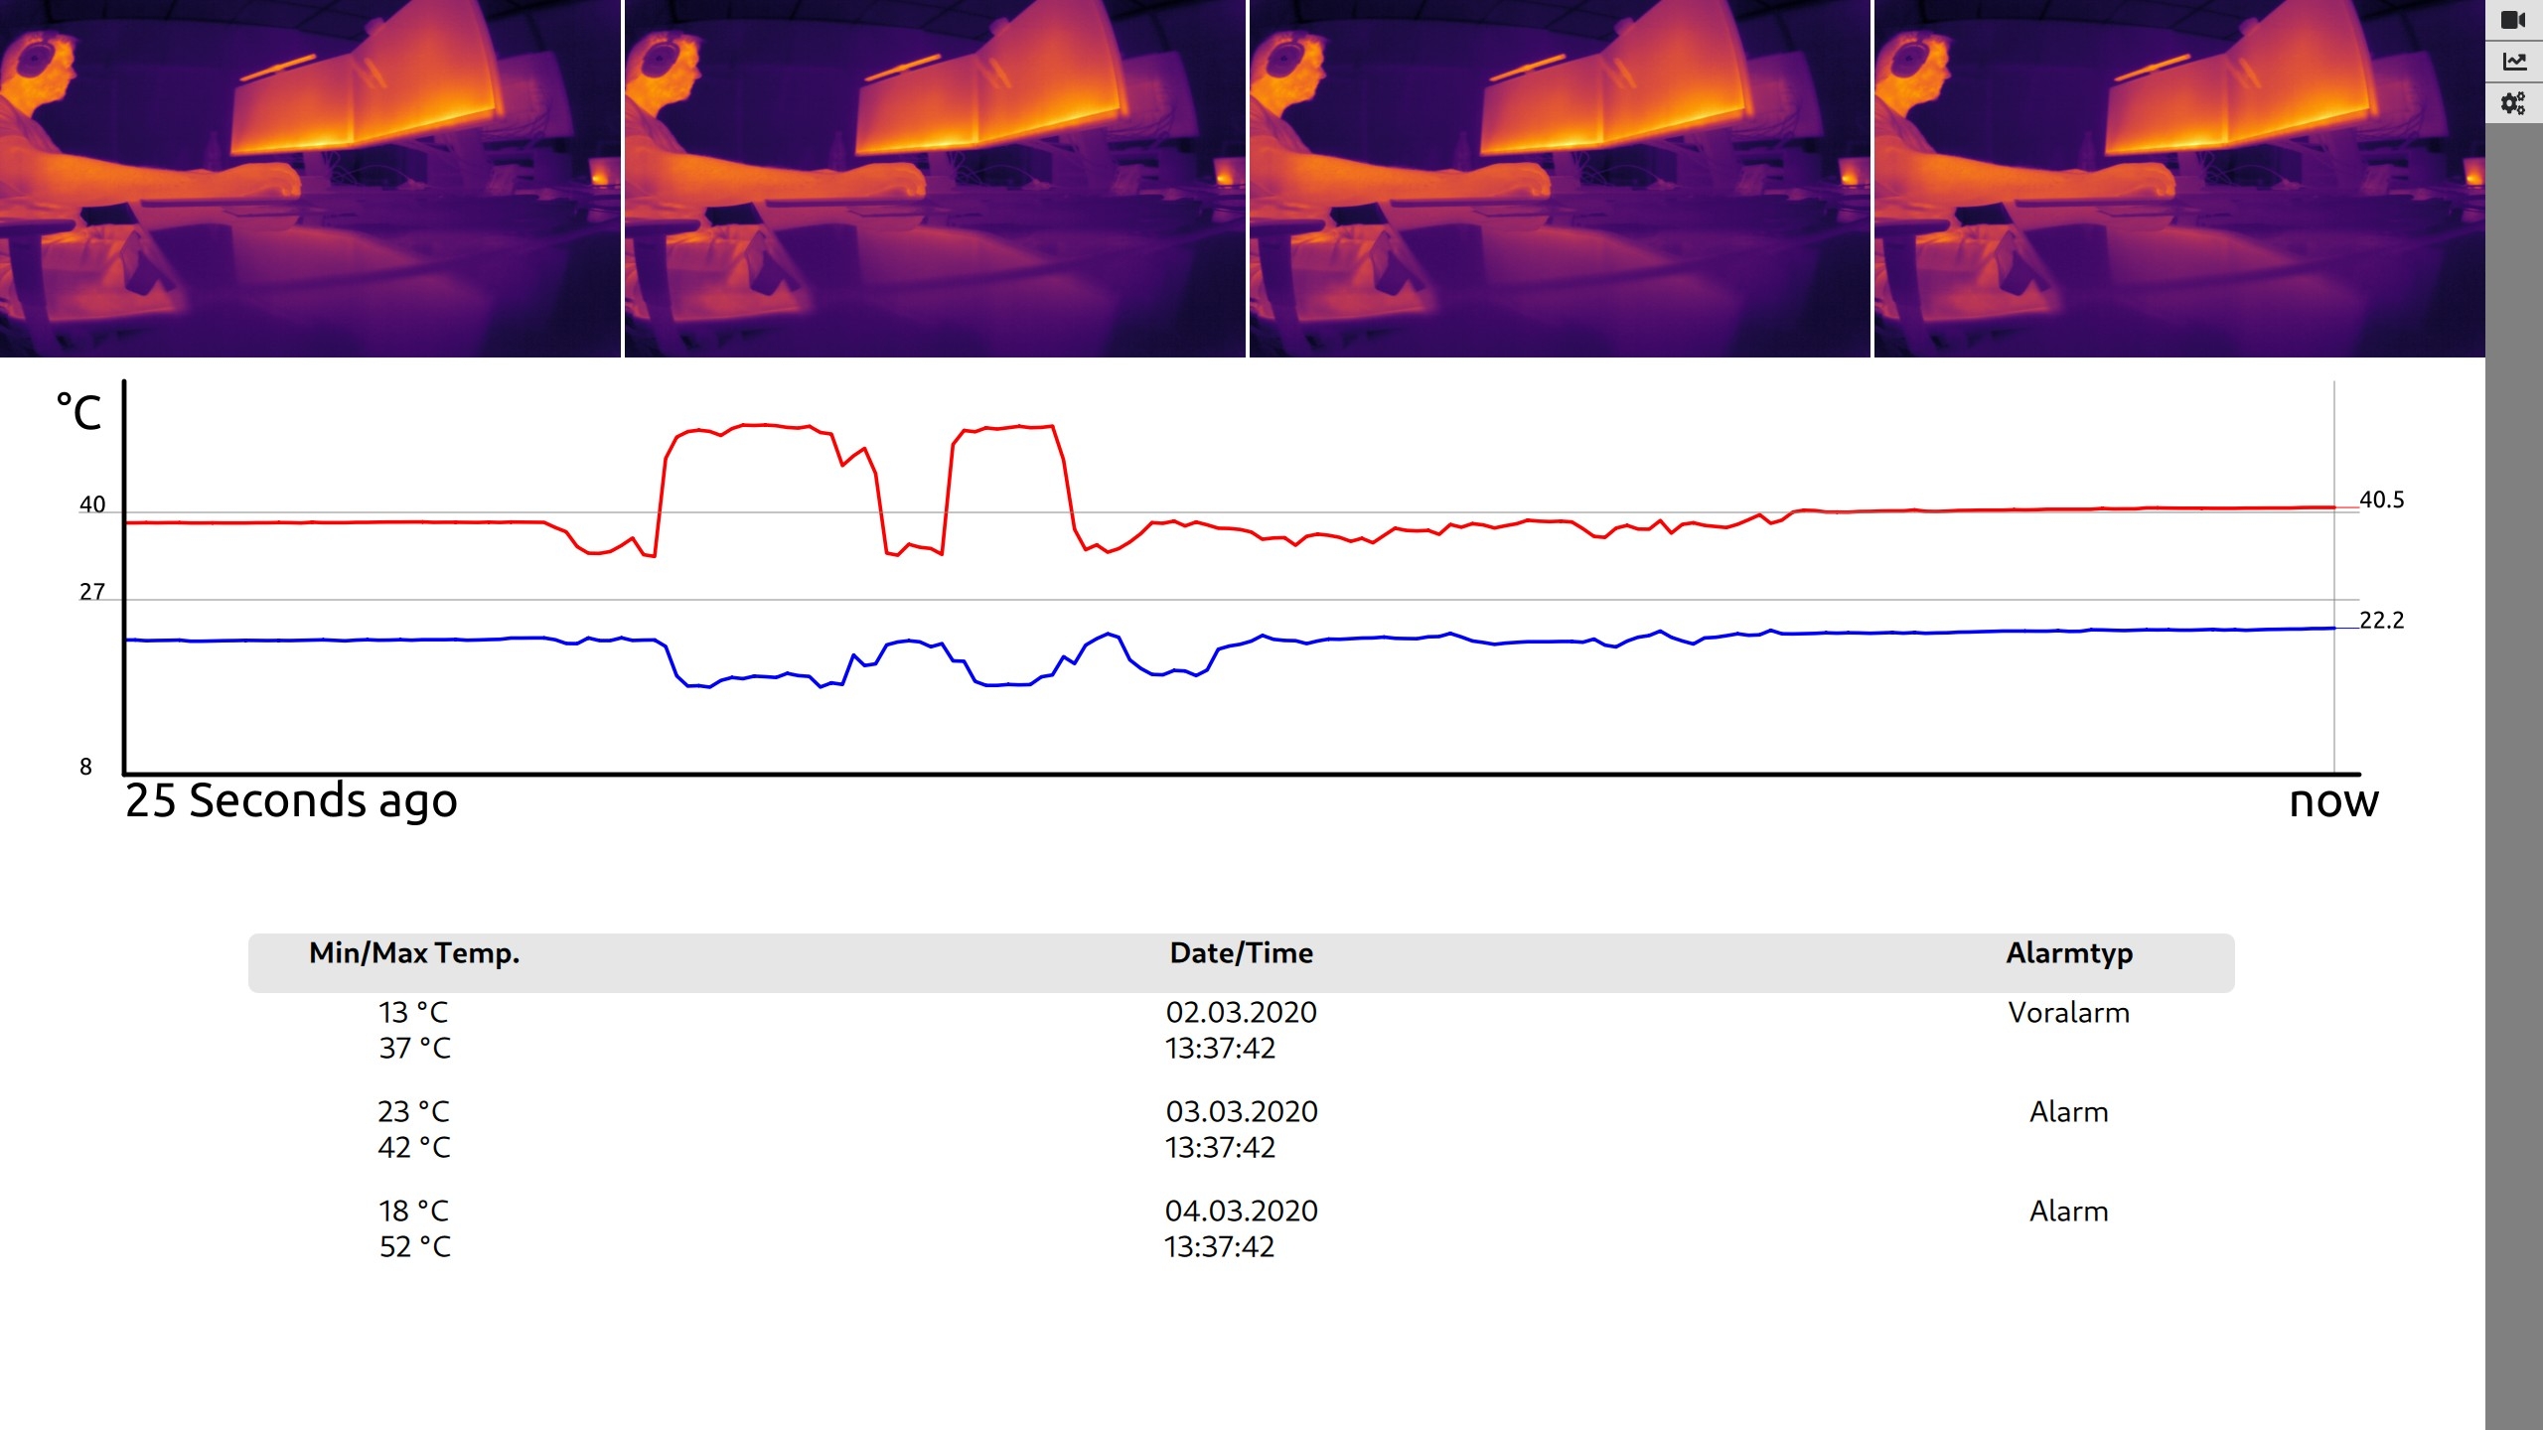Viewport: 2543px width, 1430px height.
Task: Click the '25 Seconds ago' axis label
Action: 291,801
